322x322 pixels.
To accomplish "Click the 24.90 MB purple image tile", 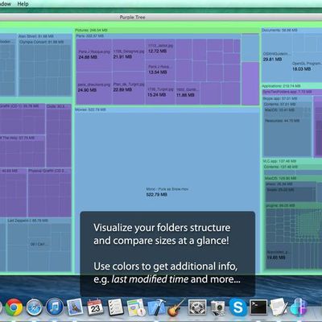I will point(94,88).
